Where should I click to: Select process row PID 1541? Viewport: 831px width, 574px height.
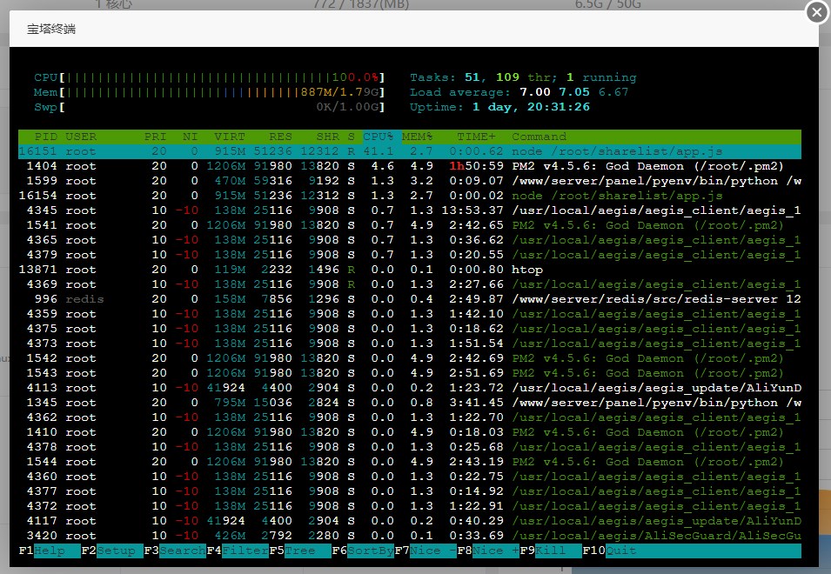pos(410,225)
